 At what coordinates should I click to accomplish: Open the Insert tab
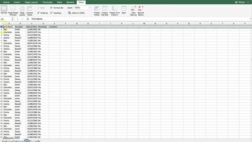point(17,2)
